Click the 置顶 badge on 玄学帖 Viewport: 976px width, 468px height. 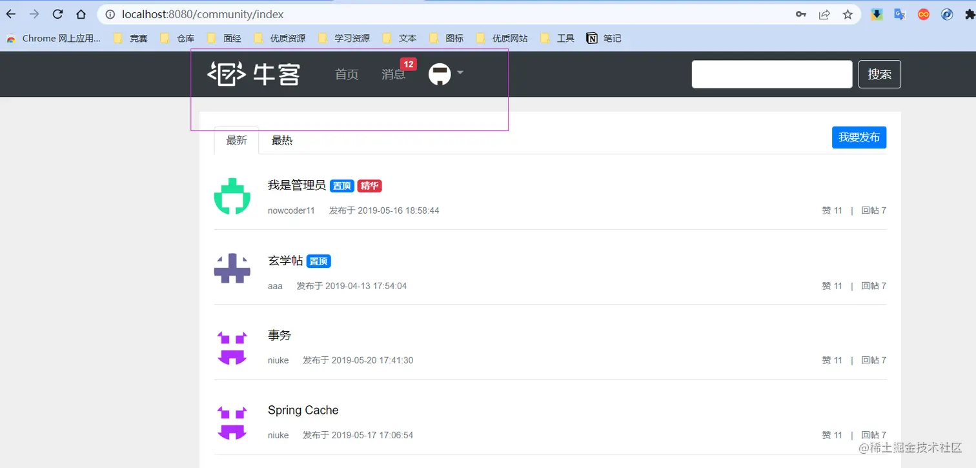pos(319,261)
